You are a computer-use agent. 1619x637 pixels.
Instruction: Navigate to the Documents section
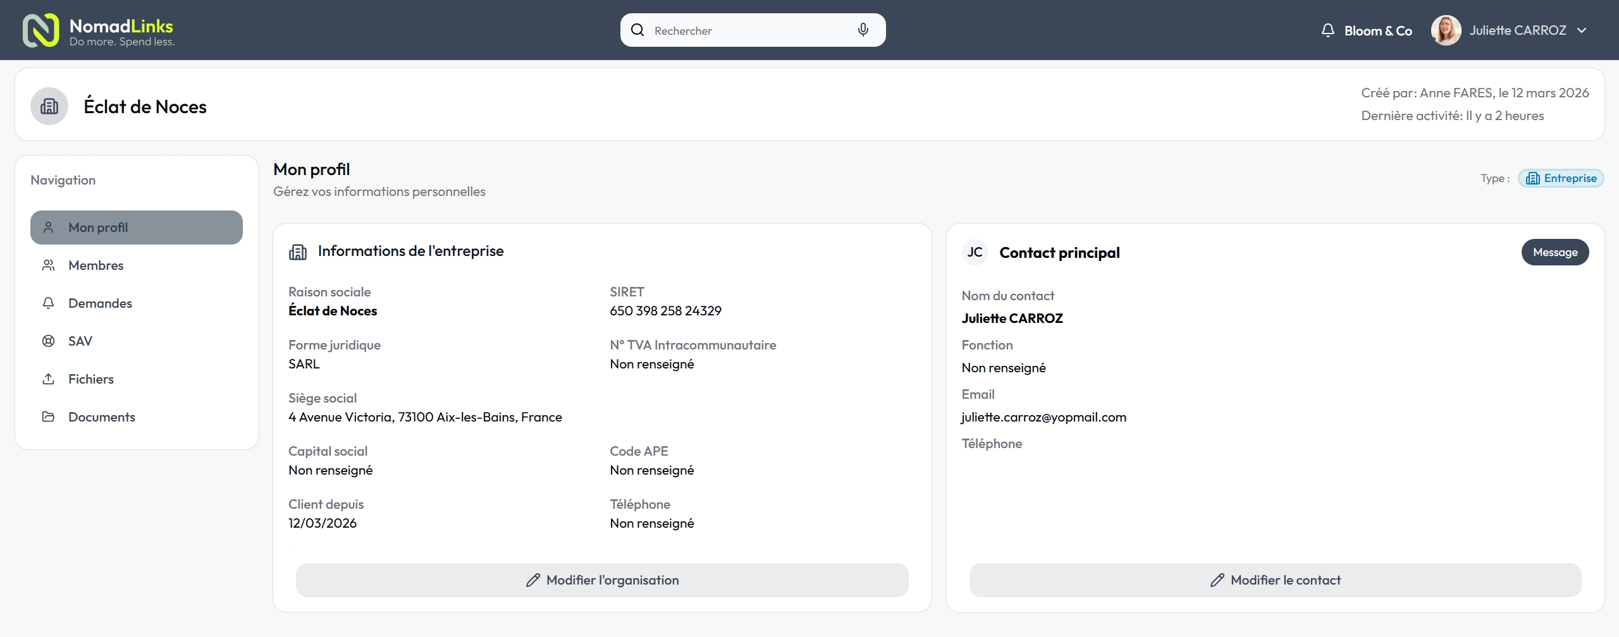coord(137,417)
